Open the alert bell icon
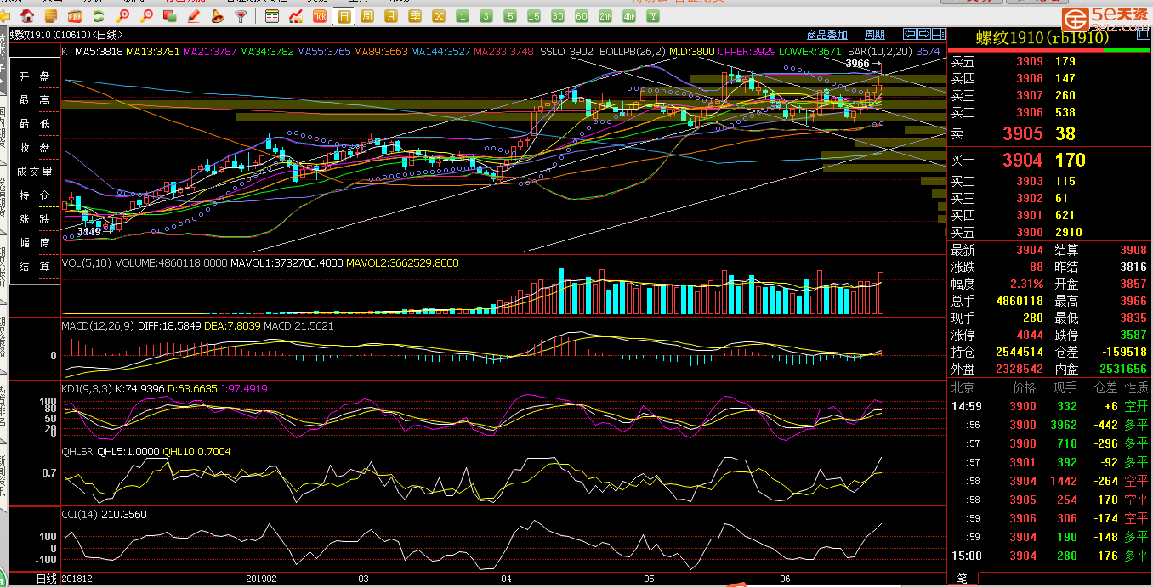 tap(218, 16)
